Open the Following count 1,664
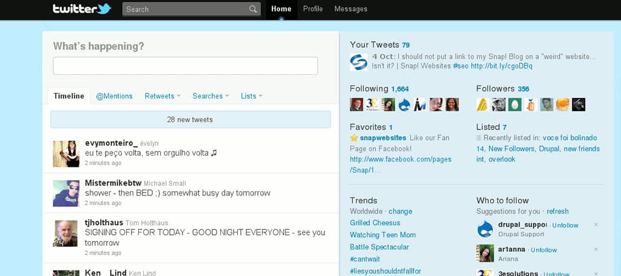This screenshot has height=276, width=621. pyautogui.click(x=400, y=89)
